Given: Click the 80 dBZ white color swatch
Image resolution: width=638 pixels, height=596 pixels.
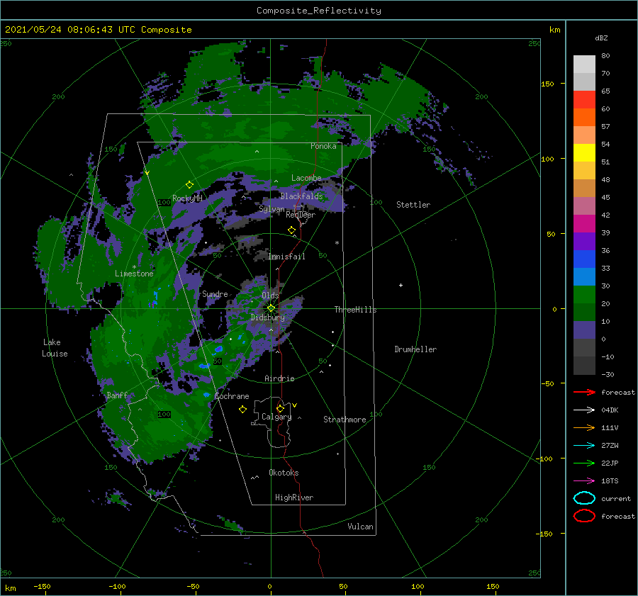Looking at the screenshot, I should pyautogui.click(x=584, y=64).
